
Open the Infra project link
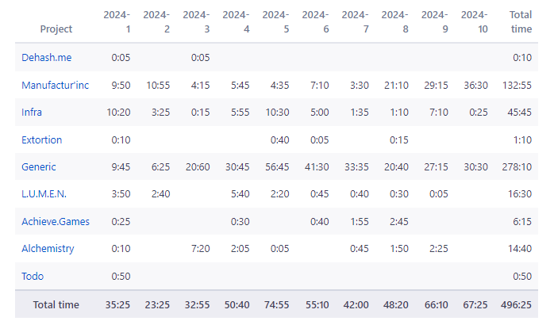pyautogui.click(x=32, y=113)
